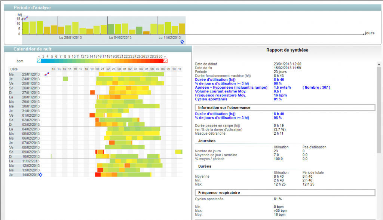Click the small green block on 24/01/2013 row
This screenshot has width=383, height=220.
click(65, 79)
